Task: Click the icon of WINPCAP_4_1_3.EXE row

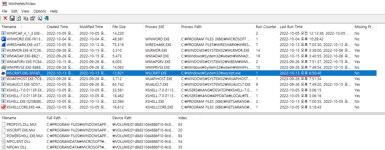Action: click(4, 33)
